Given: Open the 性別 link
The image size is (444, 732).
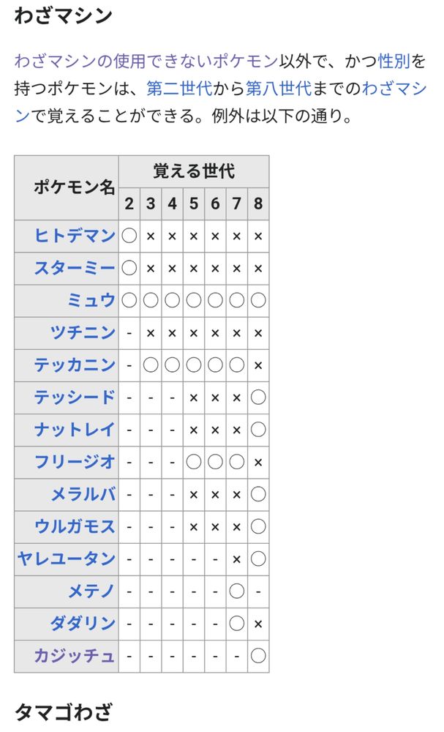Looking at the screenshot, I should tap(394, 61).
